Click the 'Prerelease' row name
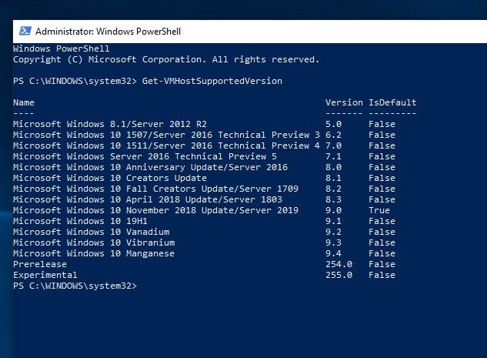Viewport: 487px width, 358px height. point(40,264)
